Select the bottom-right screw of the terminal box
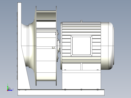Viewport: 131px width, 98px height. (x=91, y=56)
